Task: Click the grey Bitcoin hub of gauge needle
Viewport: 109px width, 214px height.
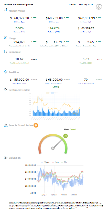Action: [x=53, y=148]
